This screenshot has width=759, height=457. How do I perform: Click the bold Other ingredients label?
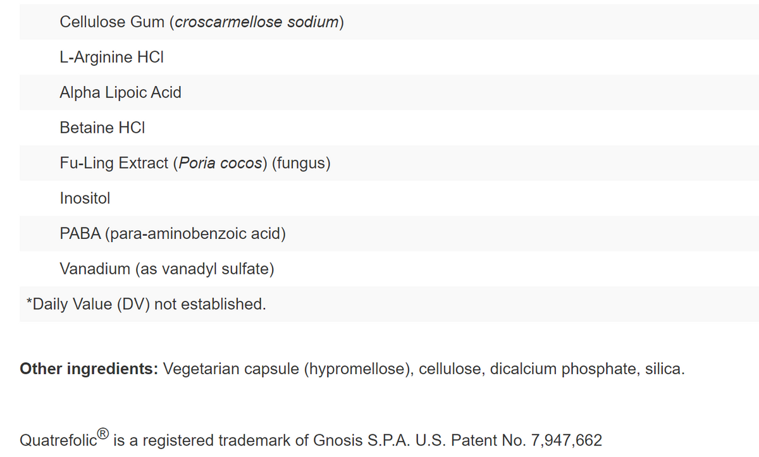[89, 369]
